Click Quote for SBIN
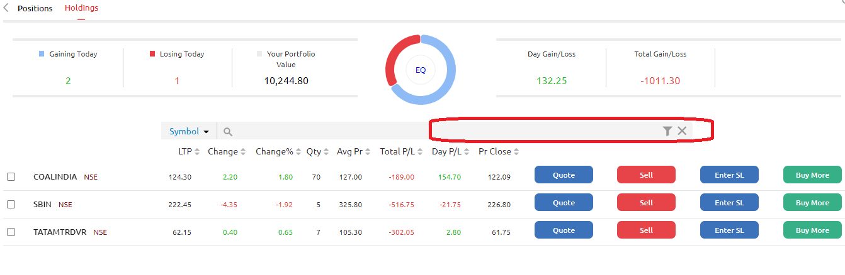The image size is (845, 275). pyautogui.click(x=564, y=203)
